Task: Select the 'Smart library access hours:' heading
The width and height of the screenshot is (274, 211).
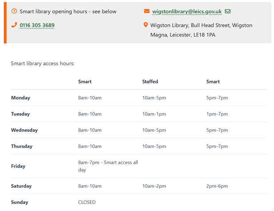Action: (x=42, y=64)
